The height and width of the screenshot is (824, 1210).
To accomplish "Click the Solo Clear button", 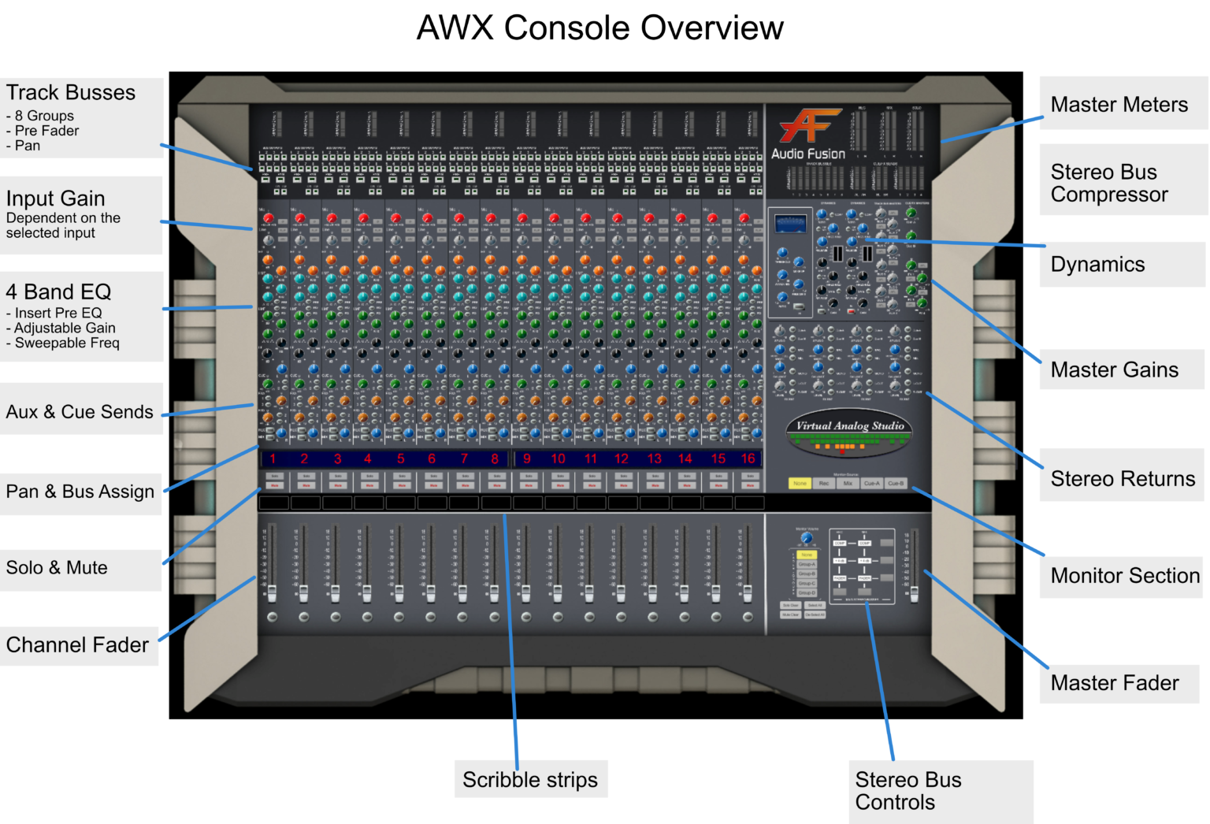I will click(791, 605).
